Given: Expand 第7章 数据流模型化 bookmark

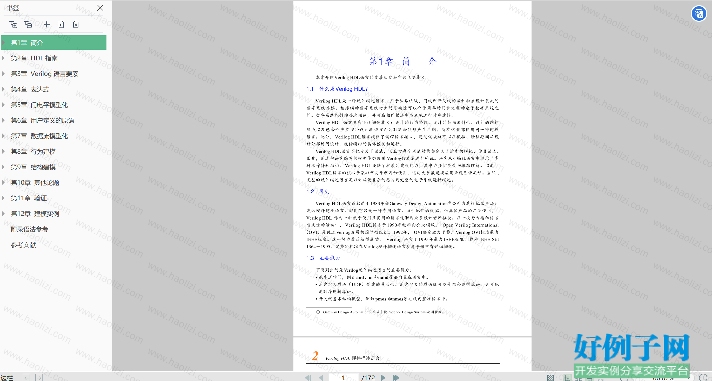Looking at the screenshot, I should click(3, 136).
